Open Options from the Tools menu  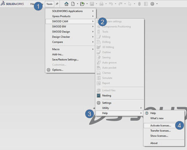tap(57, 70)
